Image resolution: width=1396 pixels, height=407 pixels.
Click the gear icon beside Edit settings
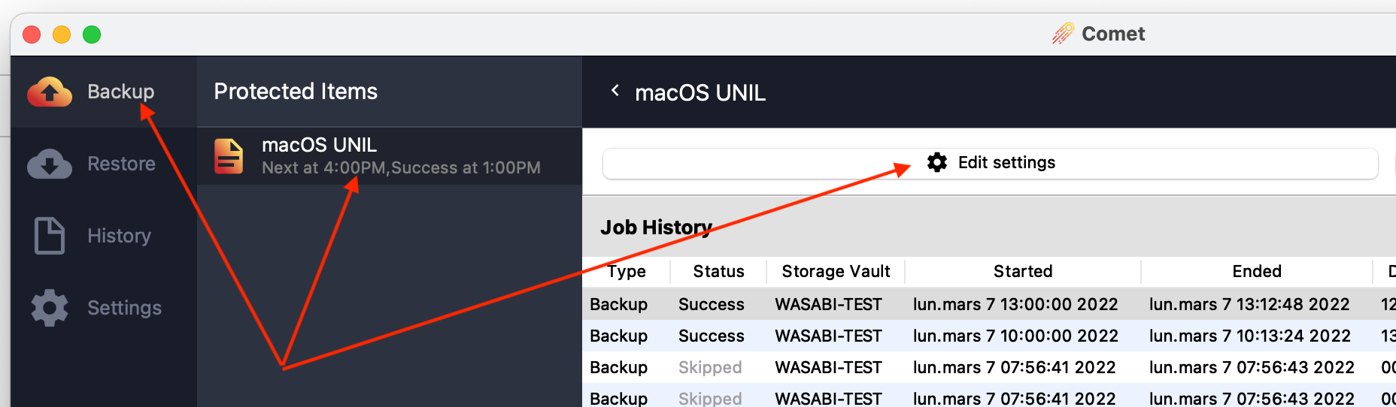(x=937, y=163)
